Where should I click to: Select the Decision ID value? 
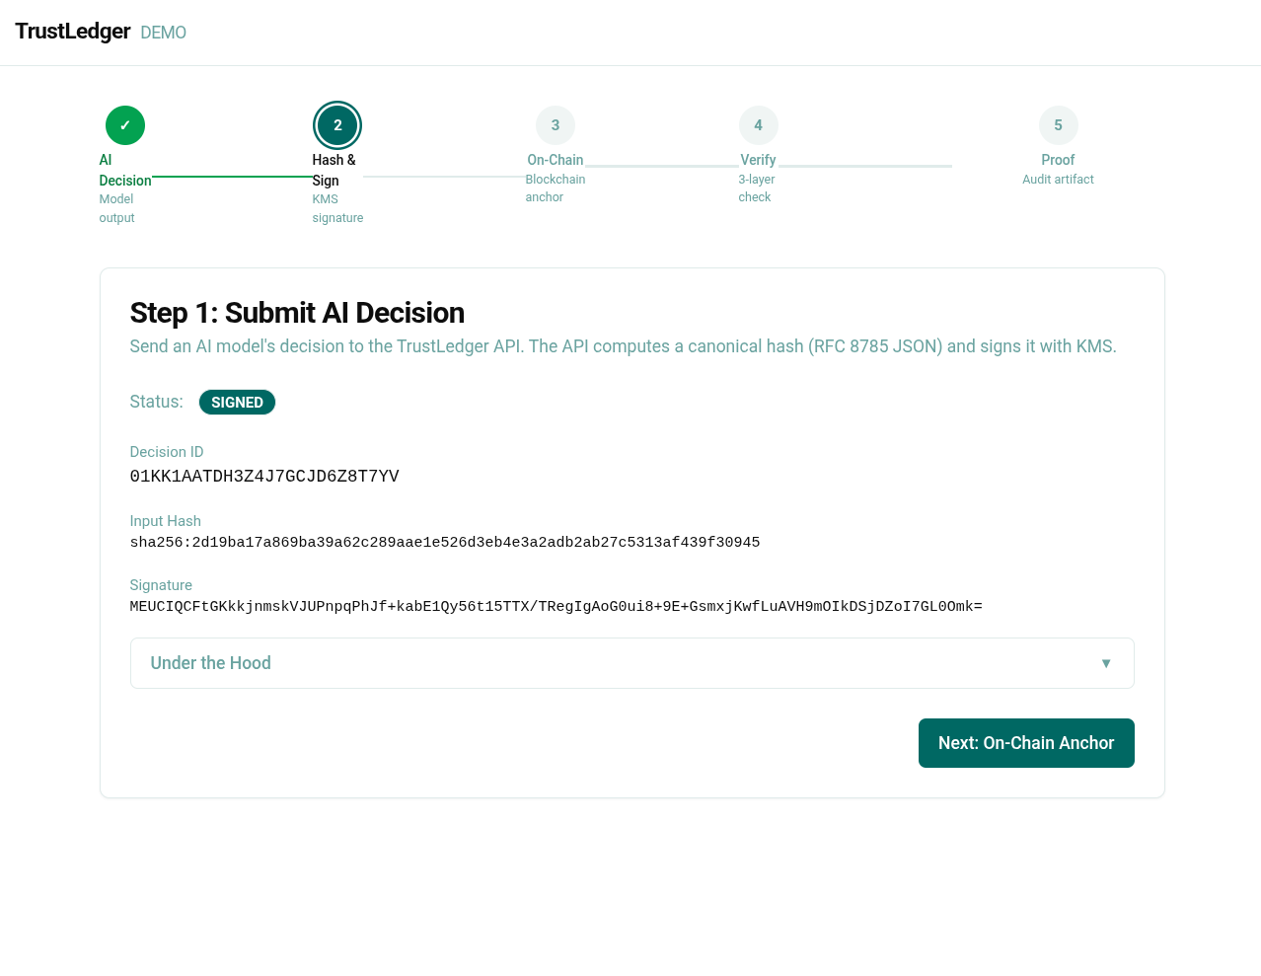[264, 477]
